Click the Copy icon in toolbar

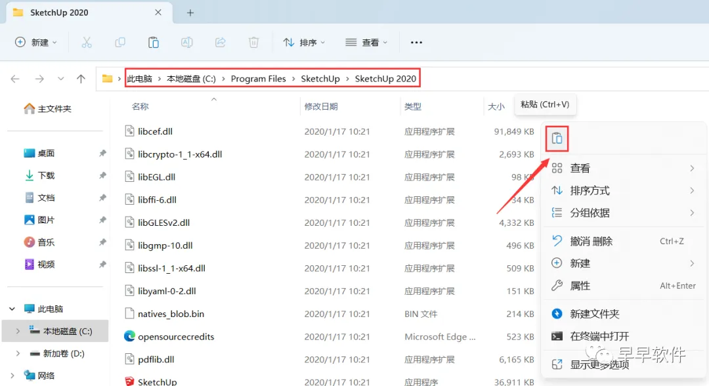[120, 43]
